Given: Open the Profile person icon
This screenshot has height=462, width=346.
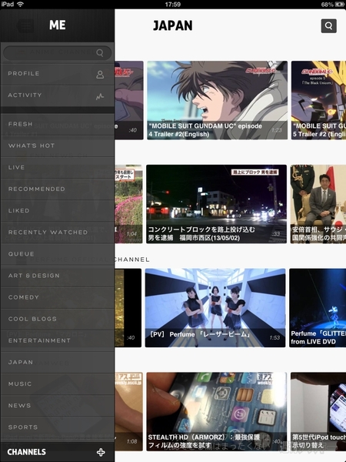Looking at the screenshot, I should 100,75.
